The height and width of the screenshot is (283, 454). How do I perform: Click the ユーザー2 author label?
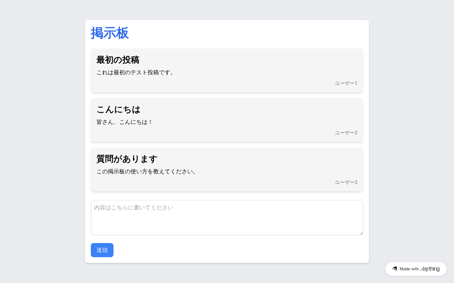tap(346, 133)
